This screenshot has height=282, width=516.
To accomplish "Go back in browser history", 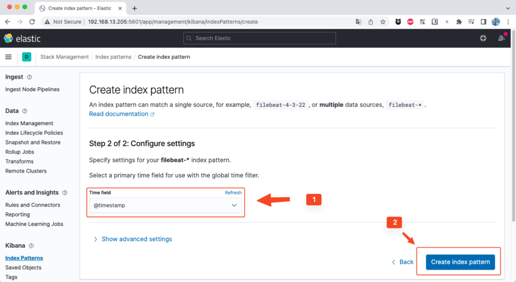I will click(x=8, y=22).
